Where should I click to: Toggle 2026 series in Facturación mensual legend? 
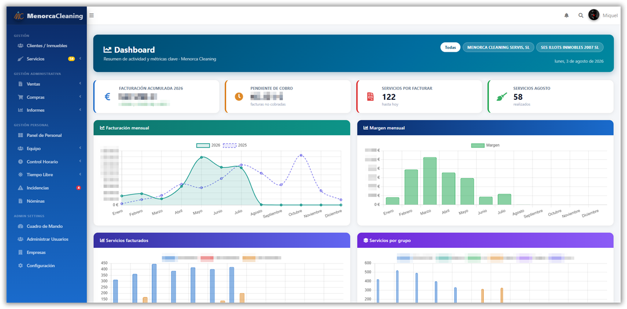208,145
